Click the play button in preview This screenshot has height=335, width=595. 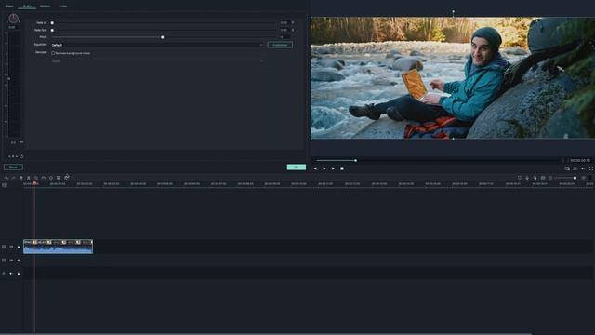[324, 168]
